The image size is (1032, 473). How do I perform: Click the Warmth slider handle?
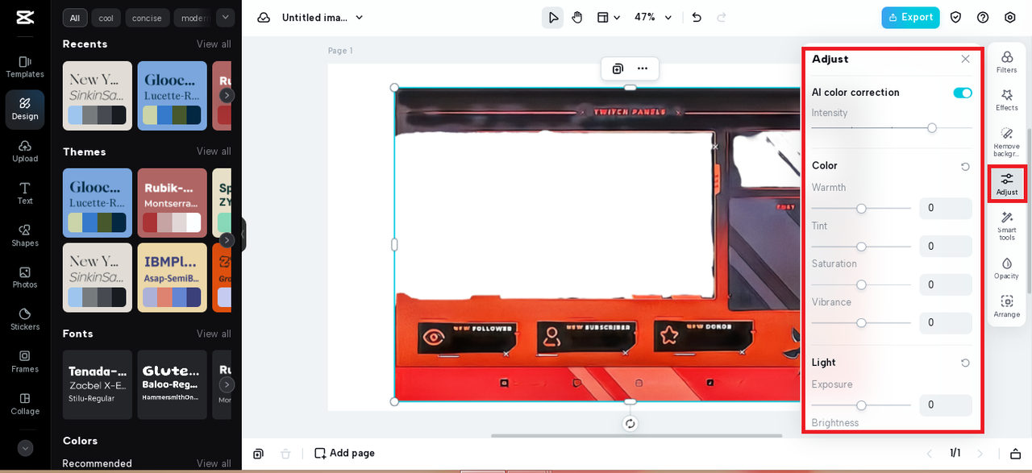[x=861, y=209]
